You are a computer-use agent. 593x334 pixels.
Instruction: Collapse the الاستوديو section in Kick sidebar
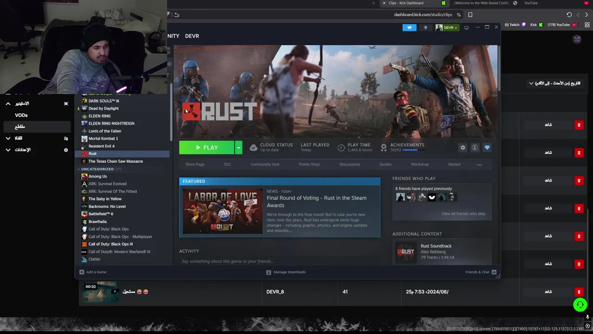[x=8, y=103]
